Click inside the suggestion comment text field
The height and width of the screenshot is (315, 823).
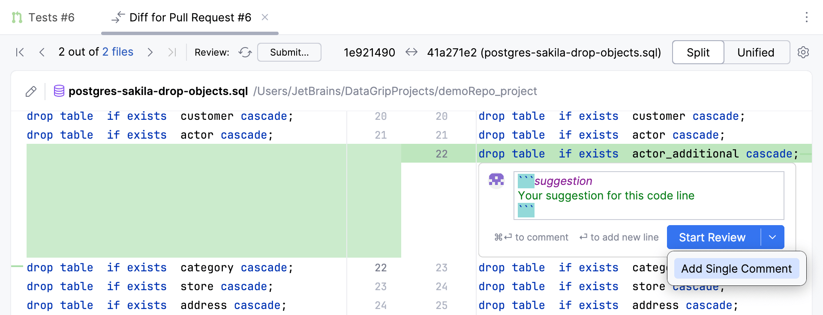(649, 196)
